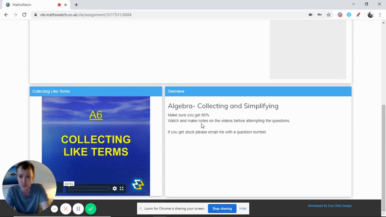
Task: Click the MathsWatch logo on the video
Action: click(x=138, y=184)
